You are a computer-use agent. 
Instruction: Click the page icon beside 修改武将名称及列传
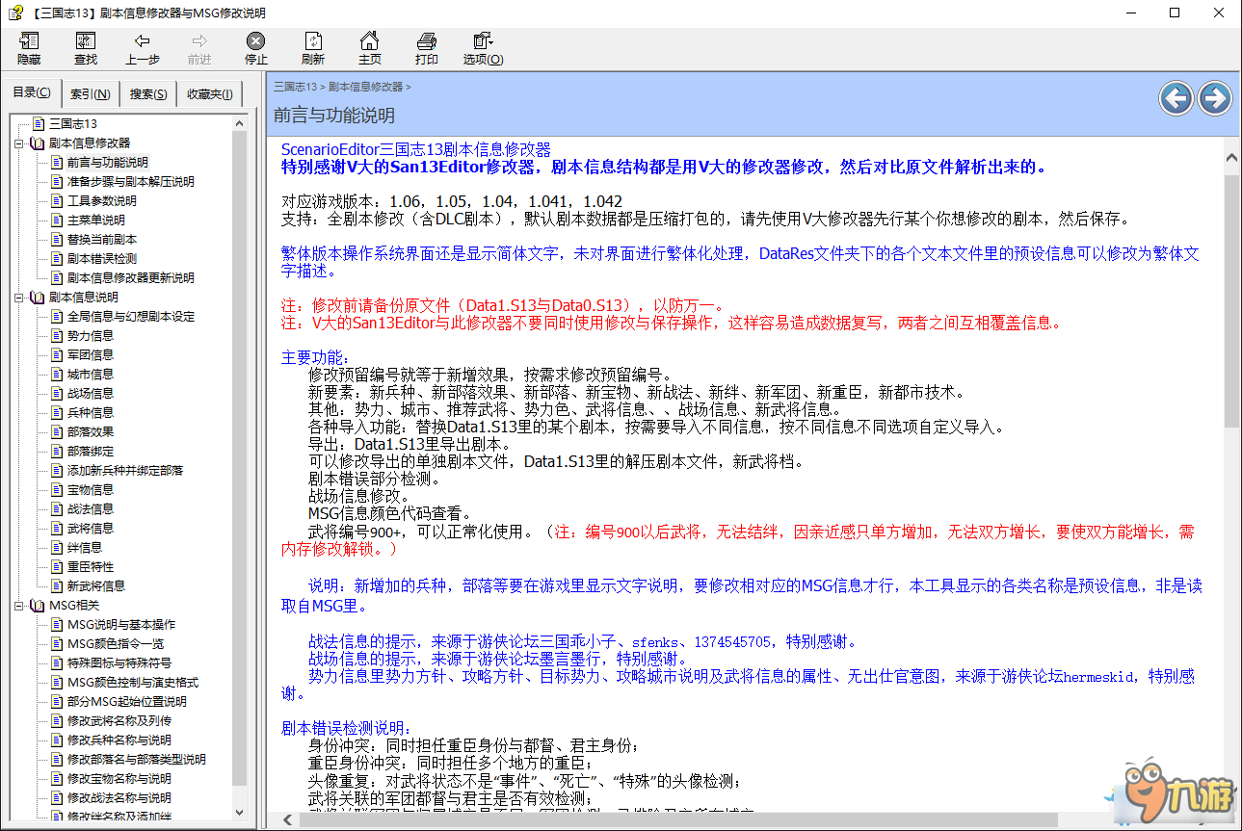point(57,721)
